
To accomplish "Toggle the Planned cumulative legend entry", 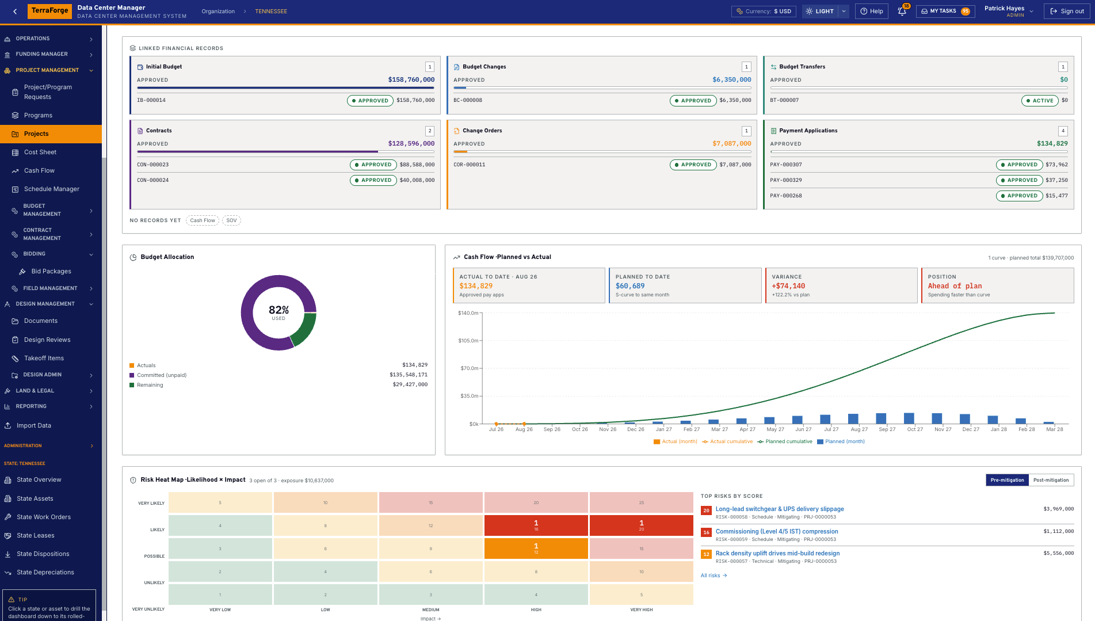I will coord(785,441).
